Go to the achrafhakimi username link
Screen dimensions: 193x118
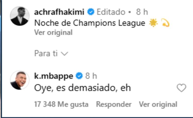[x=59, y=12]
